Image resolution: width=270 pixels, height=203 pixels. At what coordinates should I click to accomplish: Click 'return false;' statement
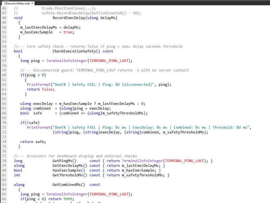coord(40,89)
